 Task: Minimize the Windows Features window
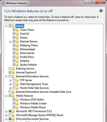coord(87,2)
